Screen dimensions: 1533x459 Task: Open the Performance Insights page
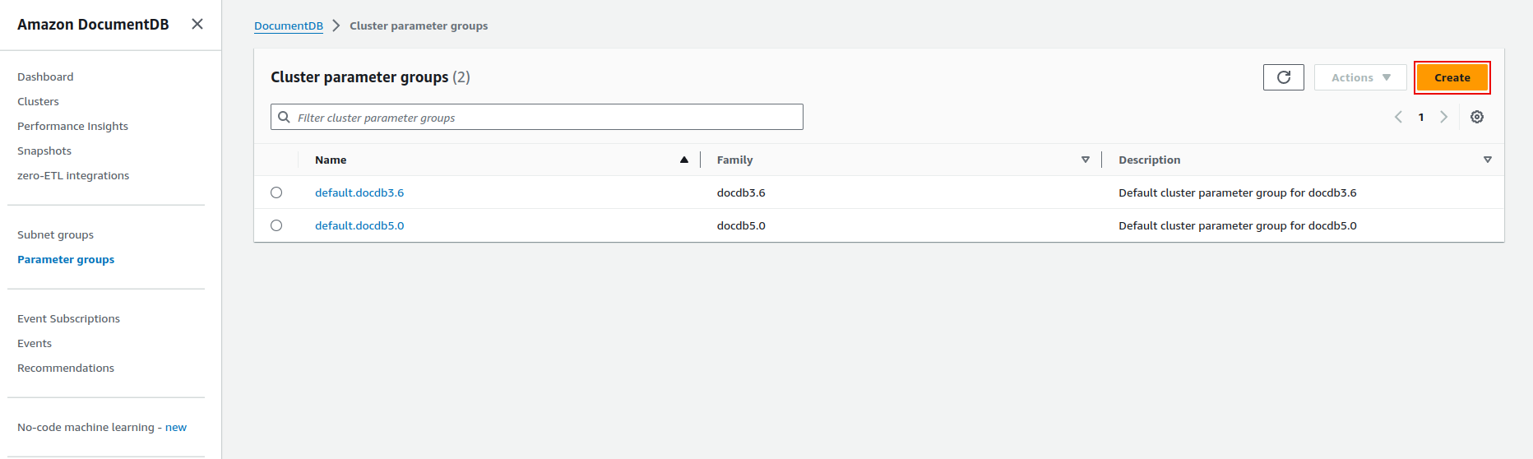click(72, 126)
